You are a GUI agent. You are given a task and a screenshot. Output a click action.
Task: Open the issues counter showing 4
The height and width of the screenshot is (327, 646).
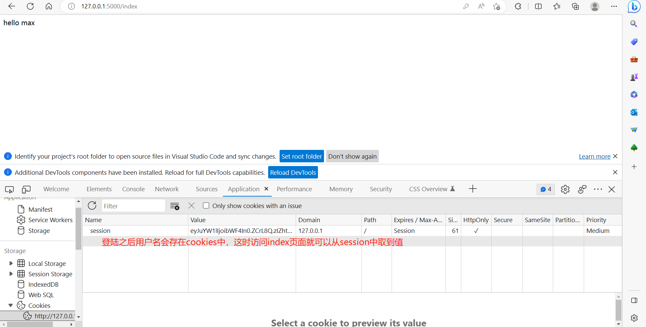(546, 189)
